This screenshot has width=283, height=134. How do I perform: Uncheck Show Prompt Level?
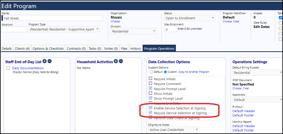[150, 98]
